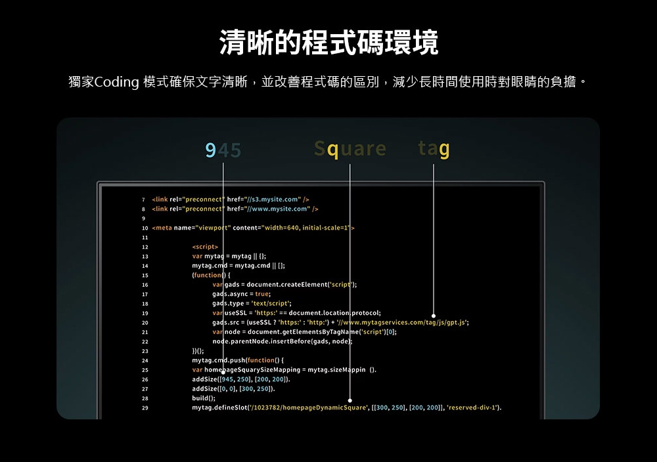Viewport: 657px width, 462px height.
Task: Click the build(); code line
Action: coord(204,398)
